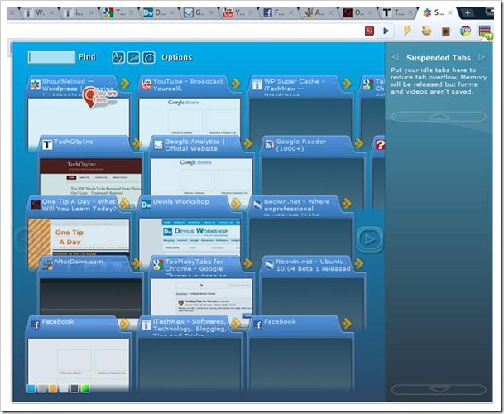Suspend the YouTube - Broadcast Yourself tab arrow
The image size is (504, 414).
click(236, 84)
